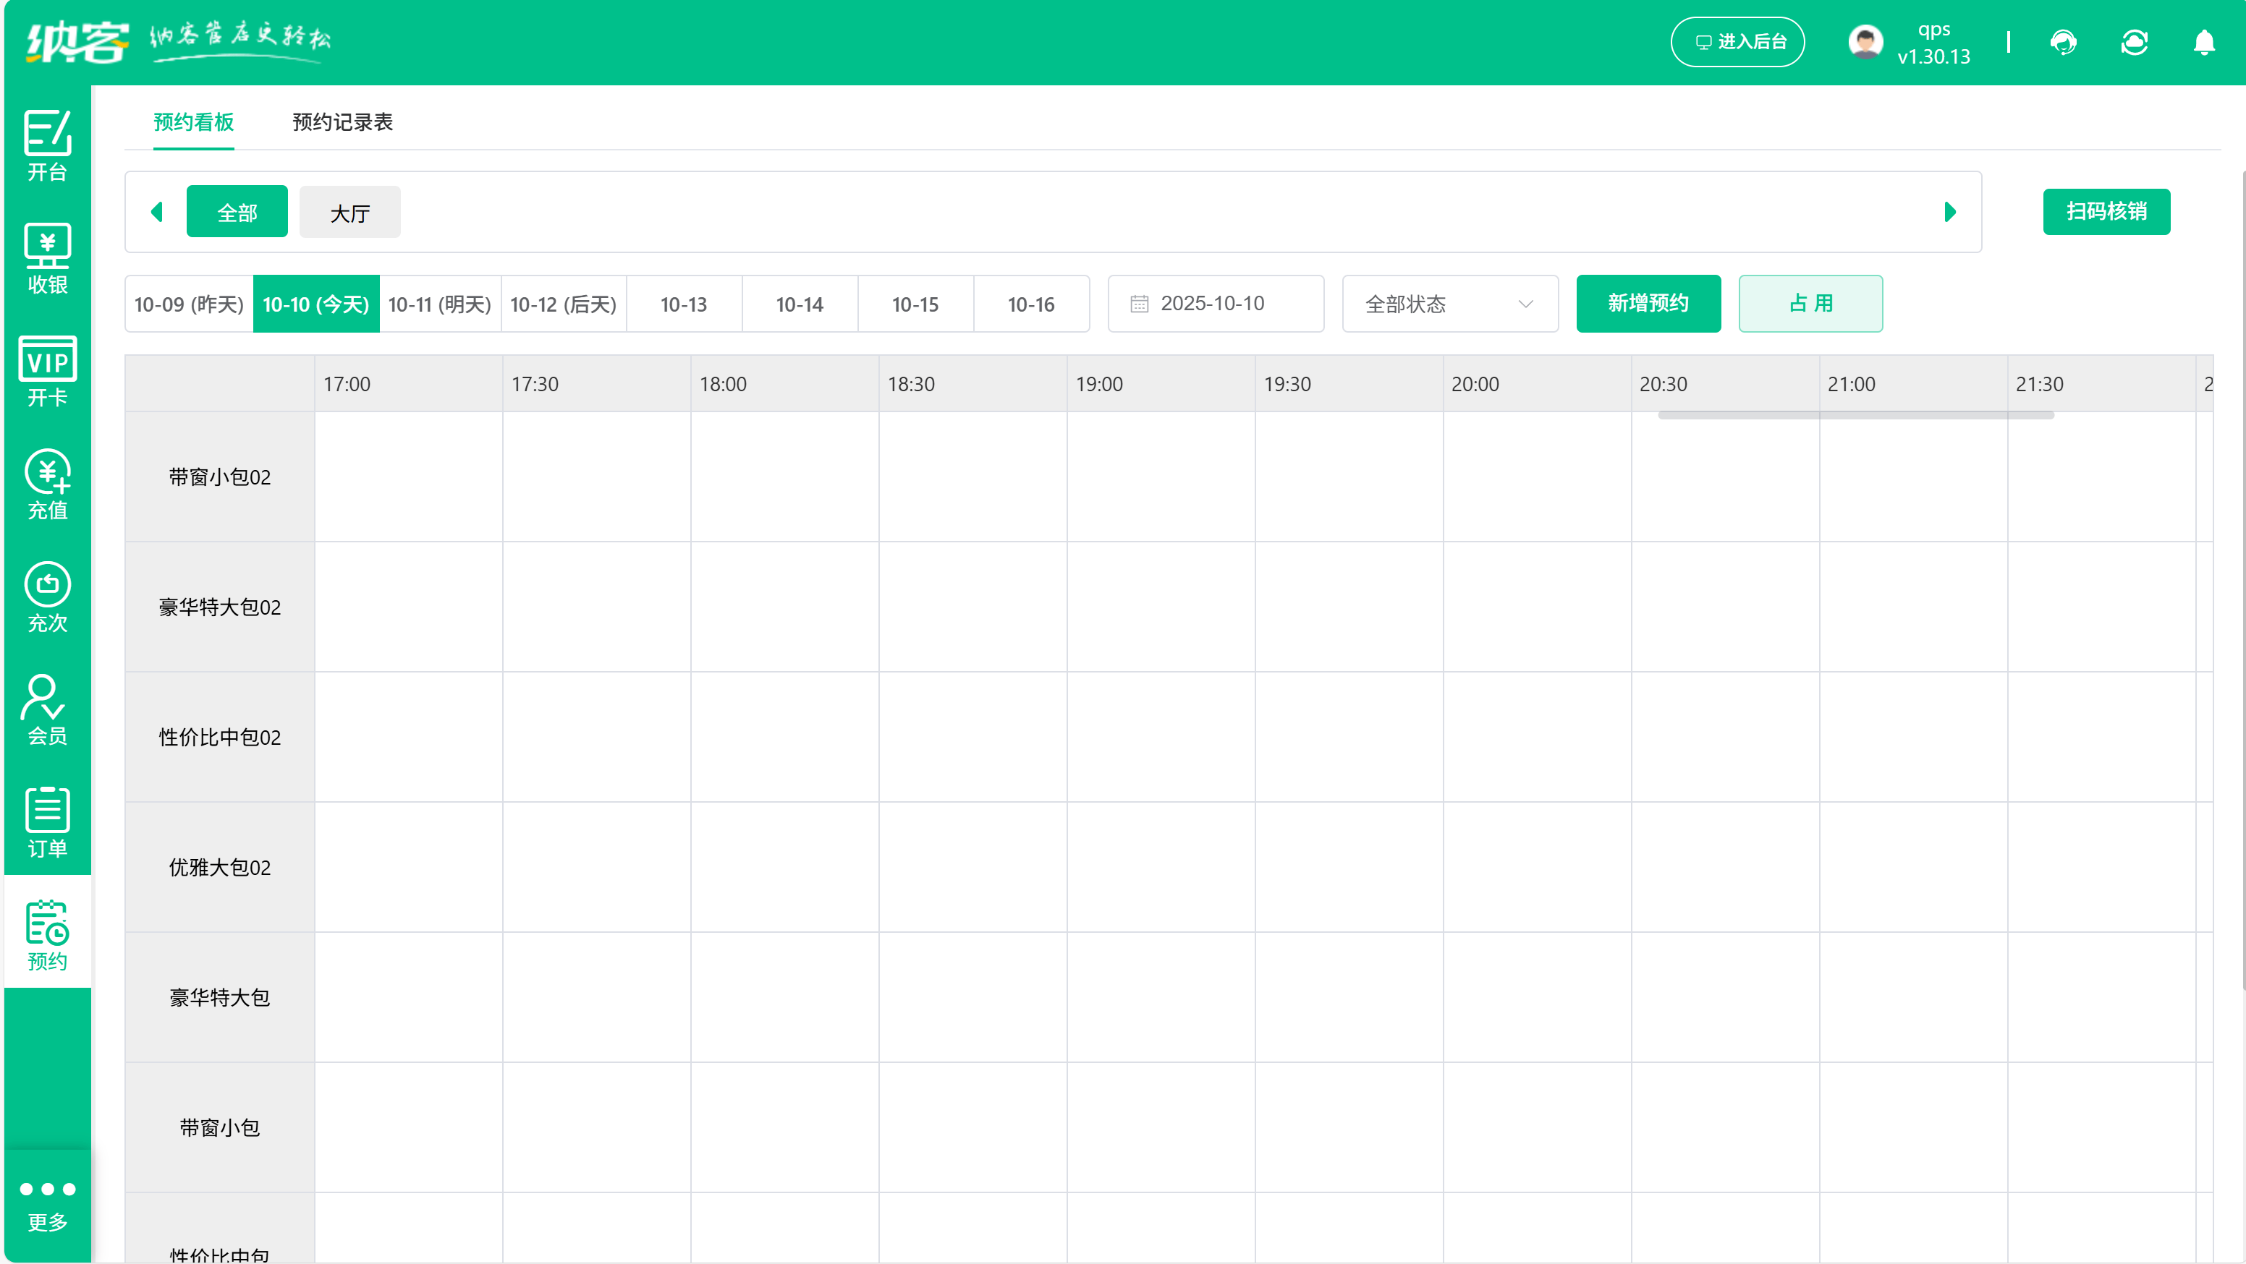Image resolution: width=2246 pixels, height=1264 pixels.
Task: Switch to the 预约记录表 tab
Action: (343, 122)
